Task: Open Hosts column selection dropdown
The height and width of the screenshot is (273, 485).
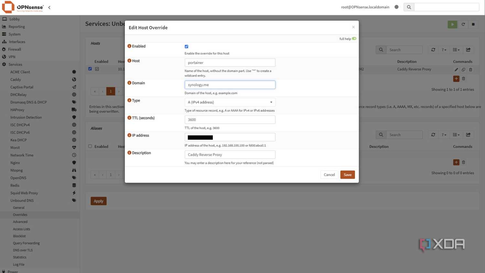Action: point(456,50)
